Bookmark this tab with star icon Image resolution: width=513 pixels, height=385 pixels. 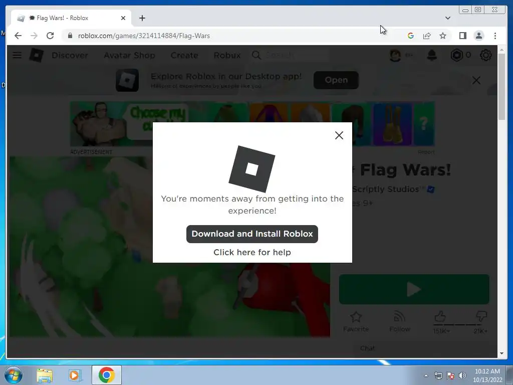coord(443,36)
